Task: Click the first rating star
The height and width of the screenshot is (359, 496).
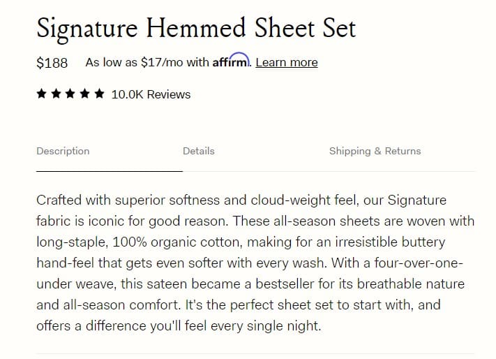Action: (x=41, y=94)
